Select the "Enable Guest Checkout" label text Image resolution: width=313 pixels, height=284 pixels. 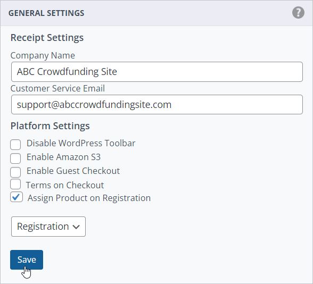coord(73,171)
